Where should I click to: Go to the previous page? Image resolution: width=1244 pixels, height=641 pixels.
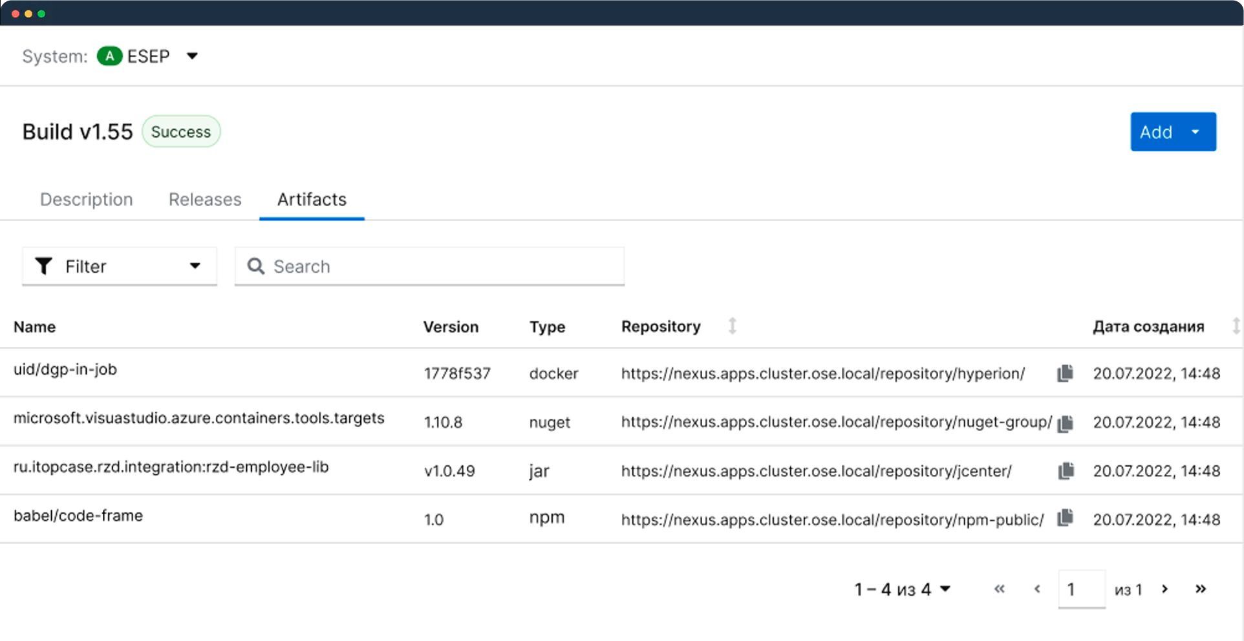pos(1037,589)
